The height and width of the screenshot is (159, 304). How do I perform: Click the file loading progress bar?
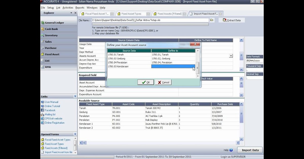coord(150,24)
